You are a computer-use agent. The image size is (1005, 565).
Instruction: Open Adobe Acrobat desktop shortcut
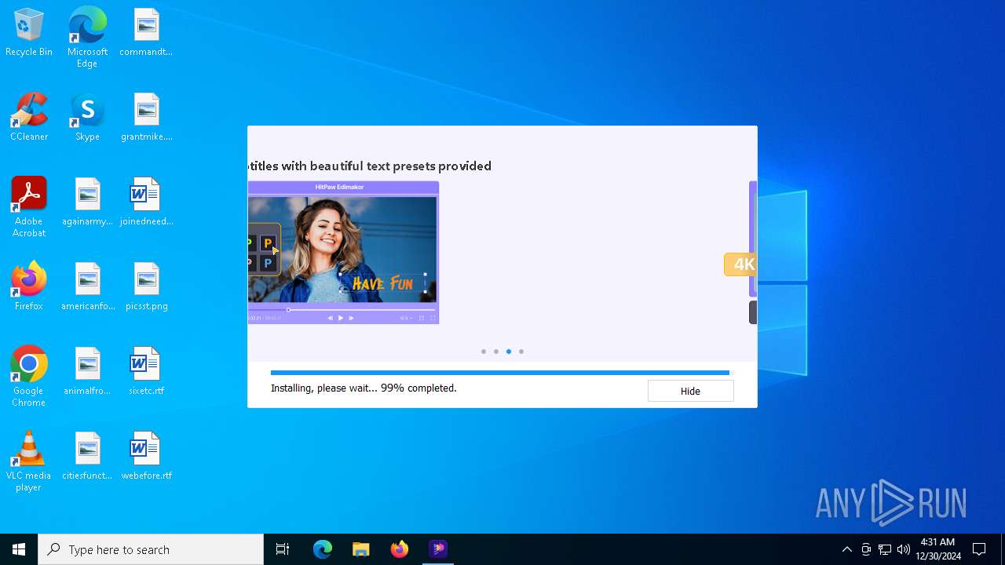[x=29, y=207]
